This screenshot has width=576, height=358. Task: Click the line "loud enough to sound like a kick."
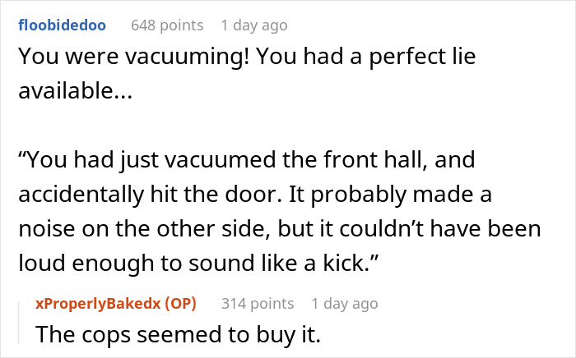pos(198,263)
